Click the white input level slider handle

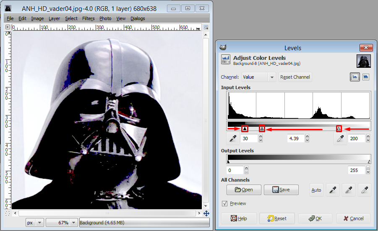339,128
